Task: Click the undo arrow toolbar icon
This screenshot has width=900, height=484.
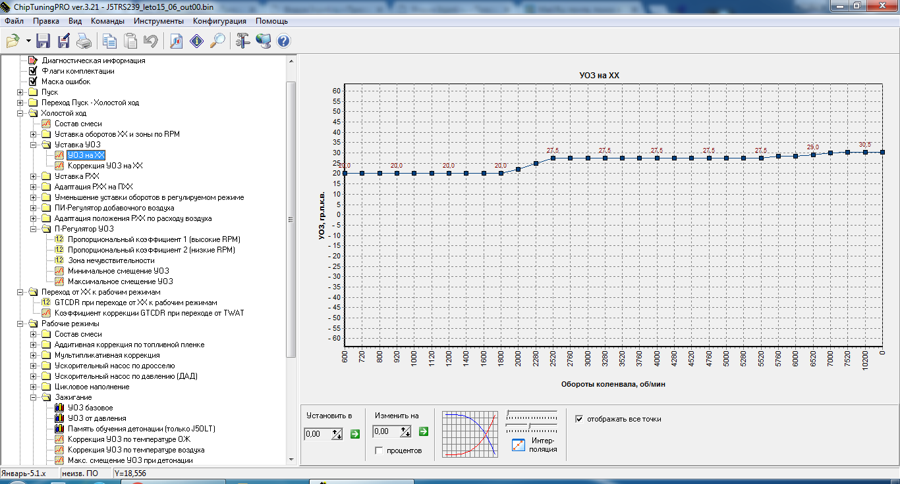Action: [x=151, y=41]
